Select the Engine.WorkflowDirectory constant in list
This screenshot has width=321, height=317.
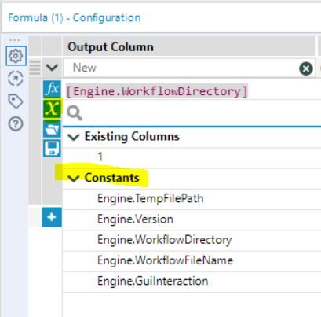tap(192, 241)
